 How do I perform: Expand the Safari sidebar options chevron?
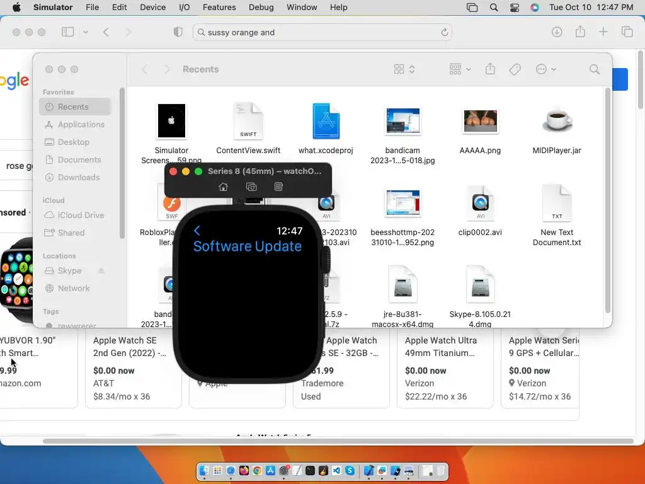click(x=86, y=32)
